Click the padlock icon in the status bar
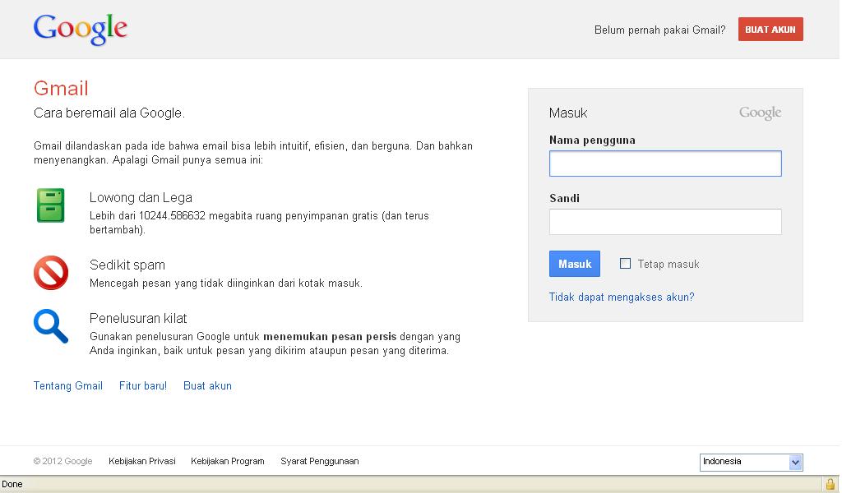The width and height of the screenshot is (842, 493). point(830,484)
